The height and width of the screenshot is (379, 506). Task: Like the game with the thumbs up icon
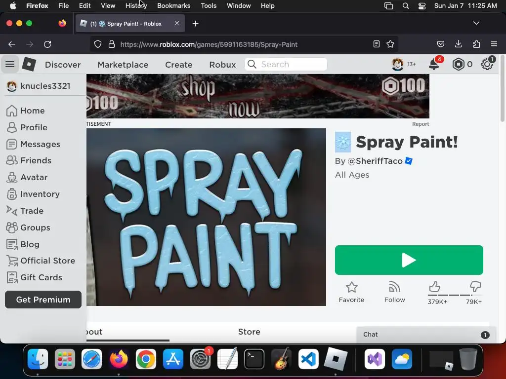click(435, 287)
